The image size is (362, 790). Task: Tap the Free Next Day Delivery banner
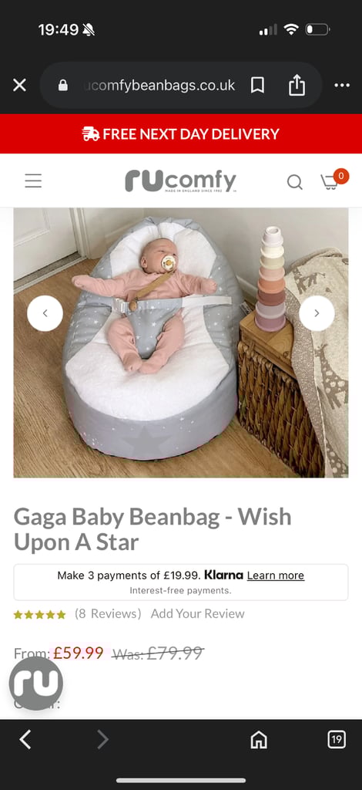[x=181, y=134]
